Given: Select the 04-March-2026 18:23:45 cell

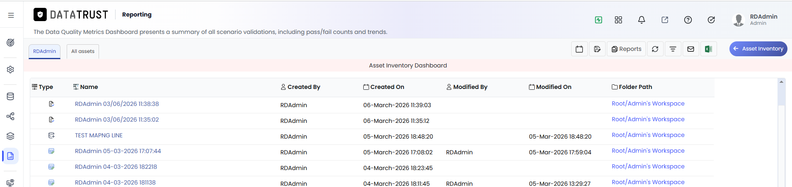Looking at the screenshot, I should (398, 168).
